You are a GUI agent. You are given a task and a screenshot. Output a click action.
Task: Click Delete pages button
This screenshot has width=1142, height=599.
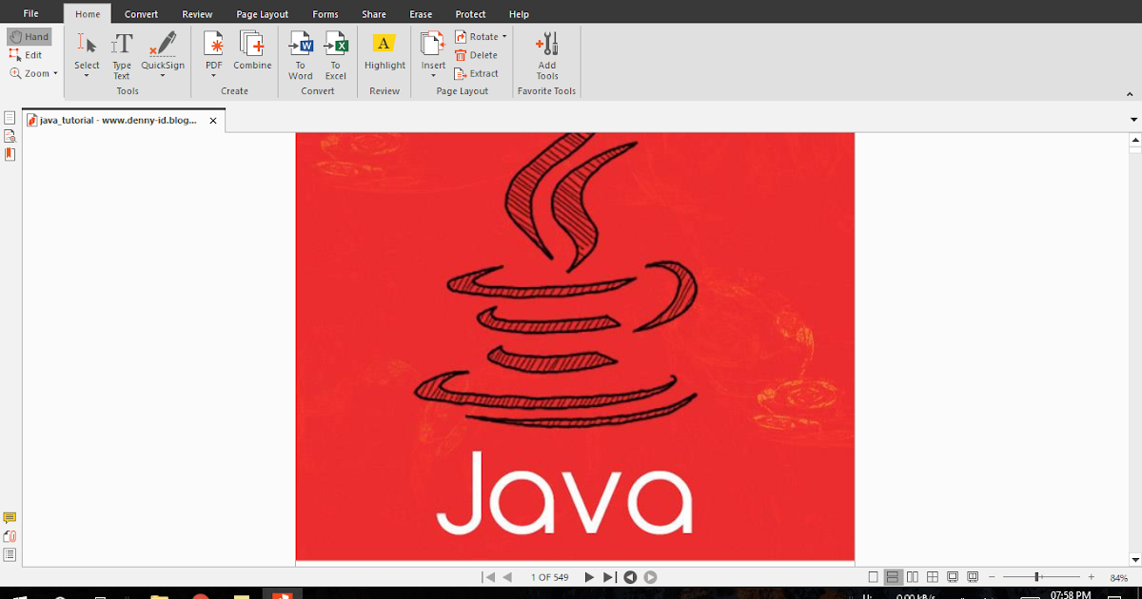pos(476,55)
